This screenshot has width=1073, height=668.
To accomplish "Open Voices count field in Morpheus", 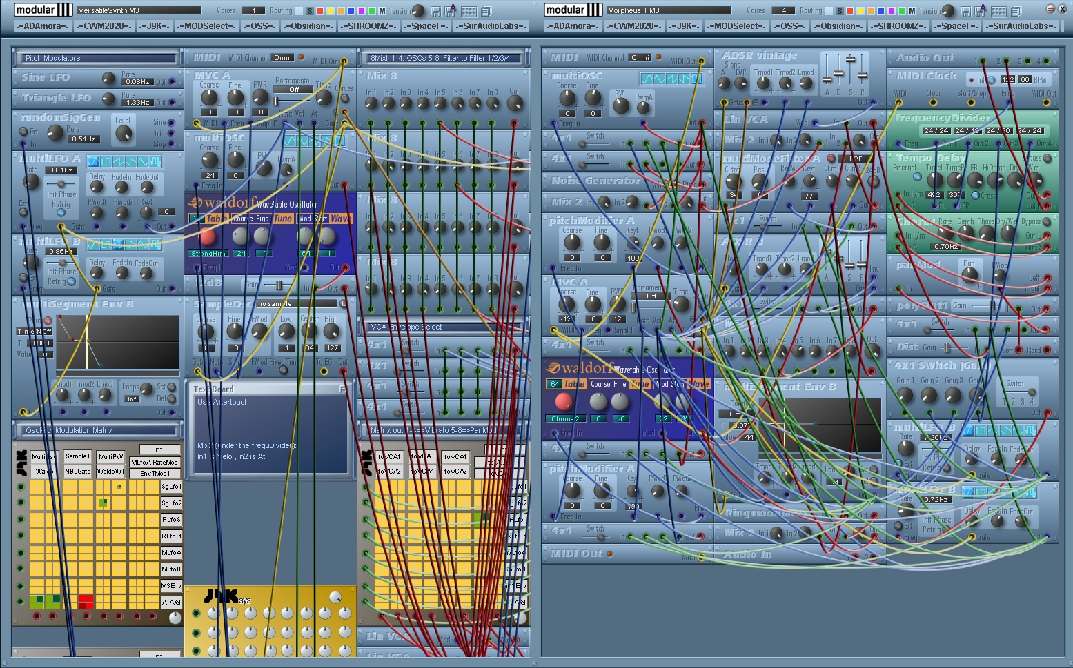I will [784, 10].
